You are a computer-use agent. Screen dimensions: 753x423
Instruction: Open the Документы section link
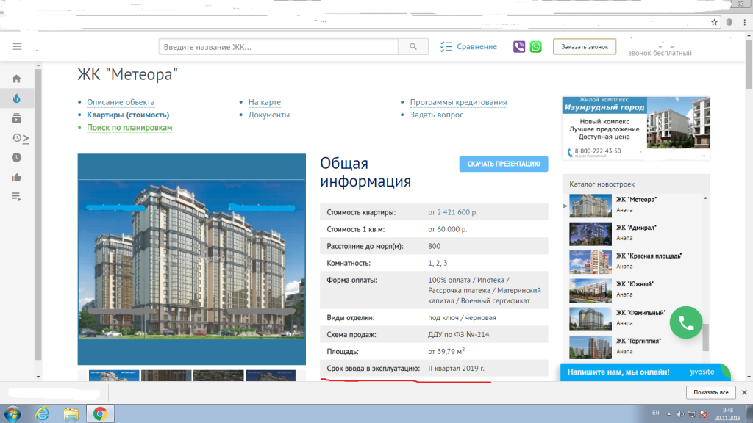(269, 115)
